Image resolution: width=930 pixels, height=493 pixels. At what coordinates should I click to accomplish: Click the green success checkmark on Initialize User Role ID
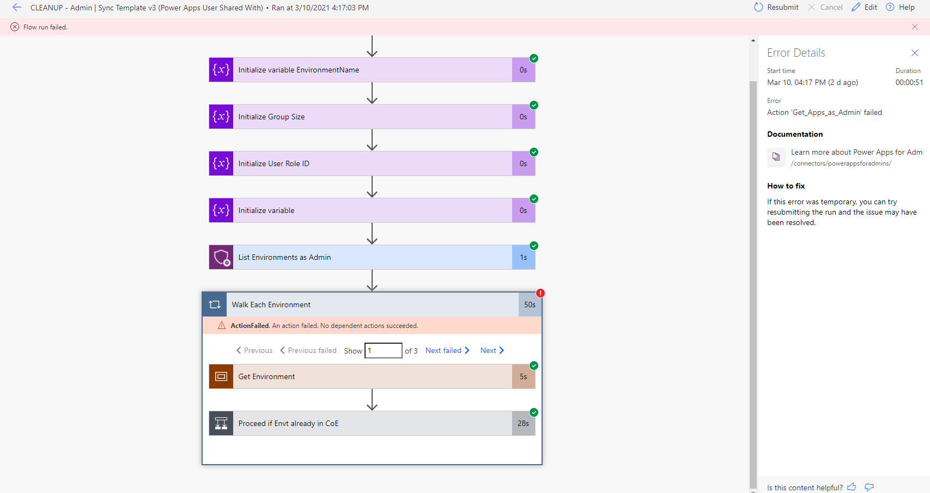[533, 152]
